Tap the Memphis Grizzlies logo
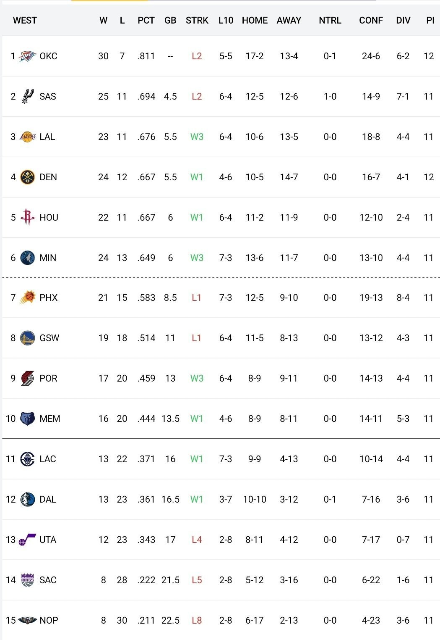 [27, 419]
